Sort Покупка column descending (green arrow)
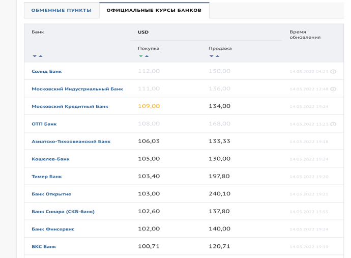This screenshot has width=351, height=258. click(x=141, y=56)
